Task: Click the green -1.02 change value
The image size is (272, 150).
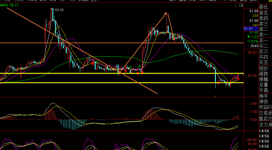Action: [253, 37]
